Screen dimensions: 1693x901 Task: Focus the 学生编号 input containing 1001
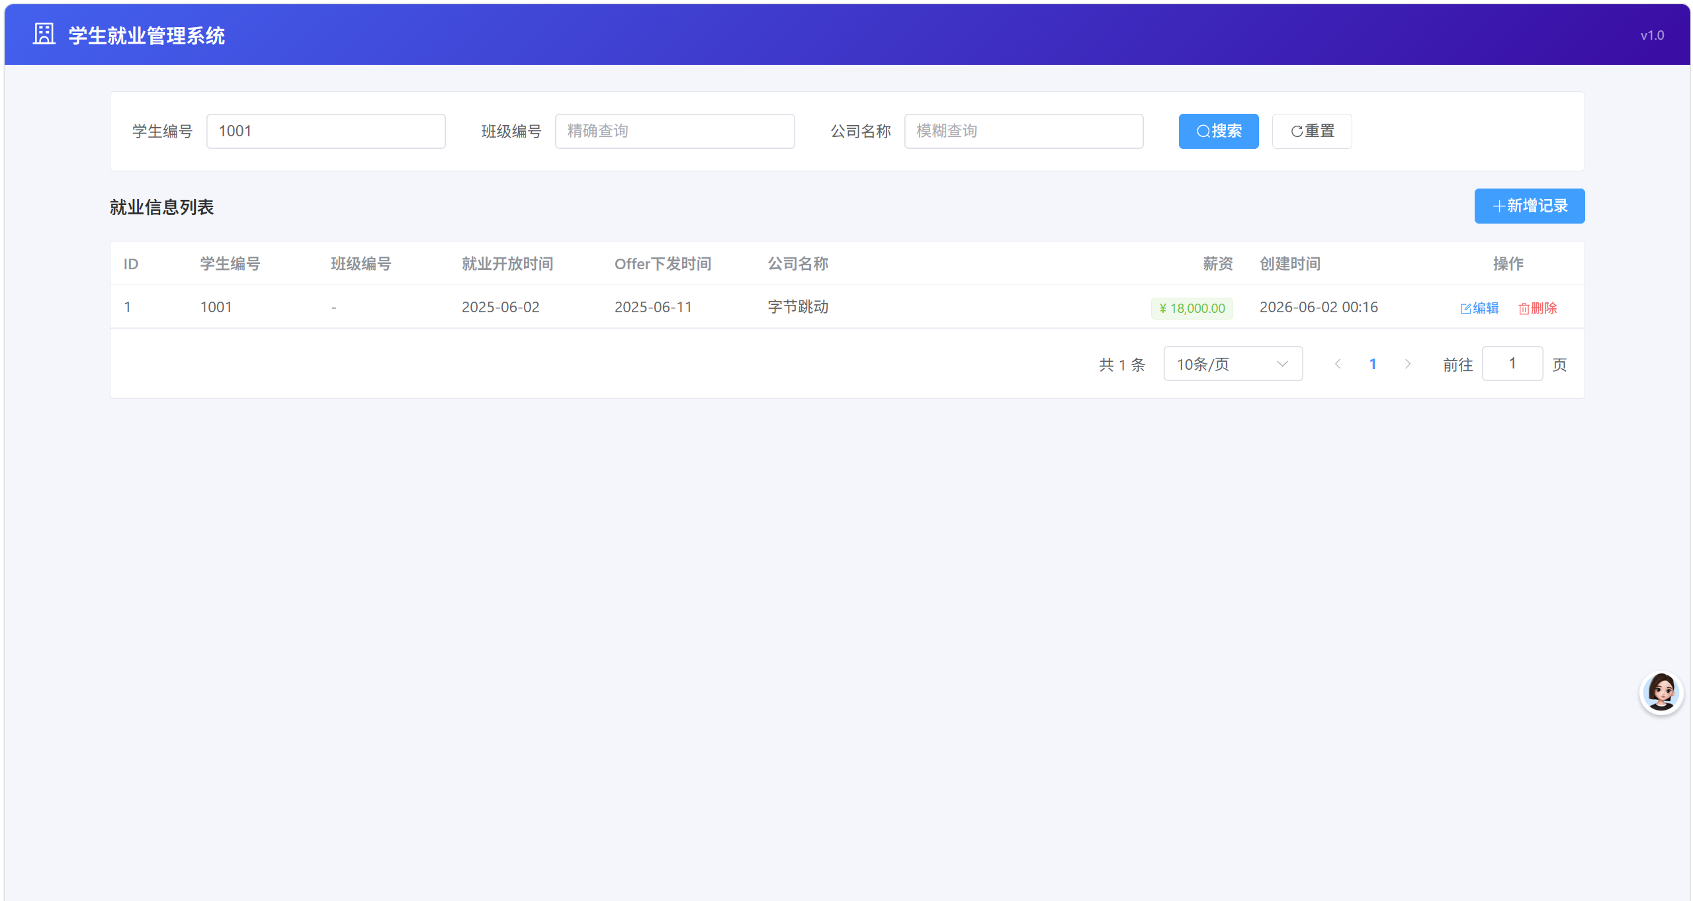326,131
